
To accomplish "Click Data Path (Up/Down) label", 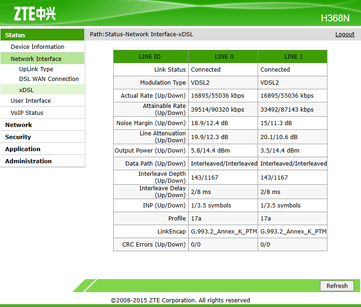I will tap(156, 164).
